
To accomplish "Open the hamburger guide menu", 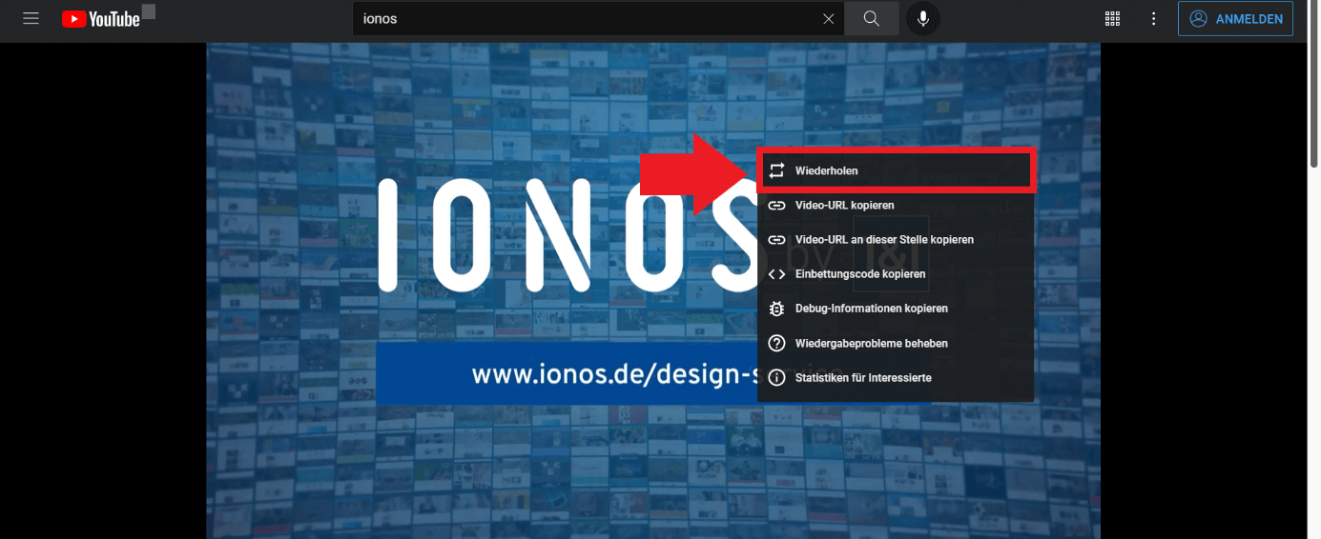I will pos(31,18).
